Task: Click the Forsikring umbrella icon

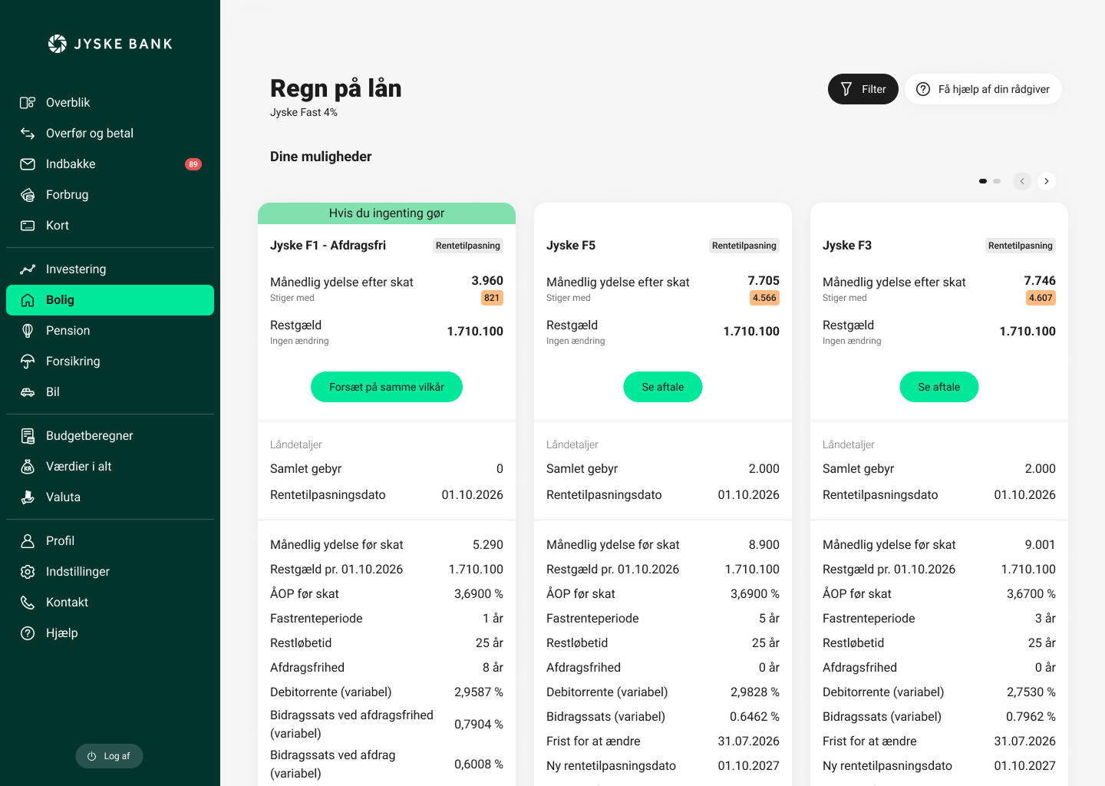Action: click(28, 362)
